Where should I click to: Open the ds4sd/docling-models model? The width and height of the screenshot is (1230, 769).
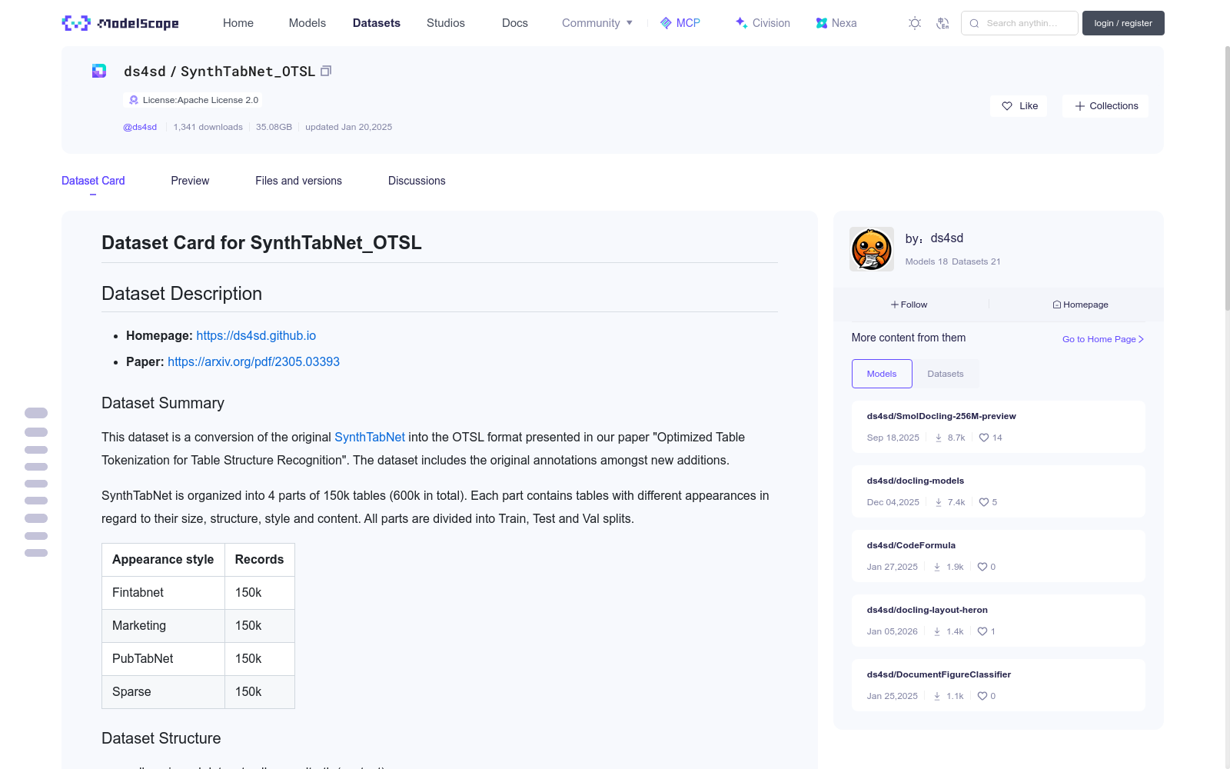[x=916, y=481]
